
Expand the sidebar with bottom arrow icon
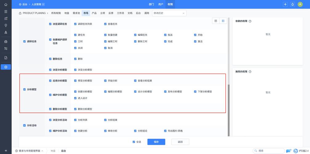click(6, 151)
